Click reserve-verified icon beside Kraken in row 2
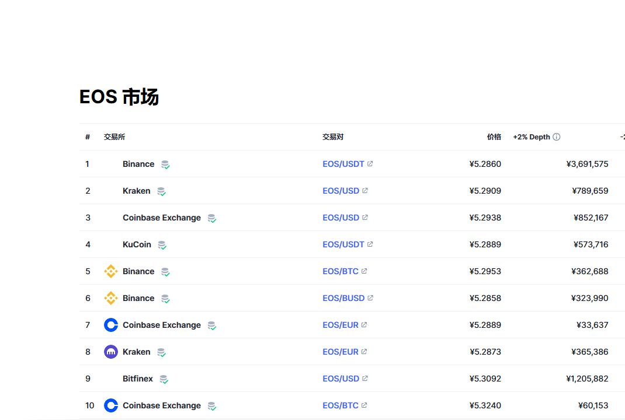Screen dimensions: 625x420 tap(161, 191)
